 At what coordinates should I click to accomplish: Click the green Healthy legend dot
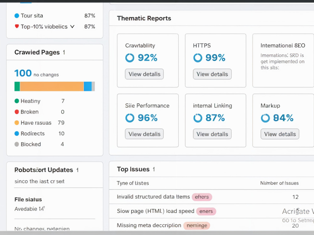(17, 101)
